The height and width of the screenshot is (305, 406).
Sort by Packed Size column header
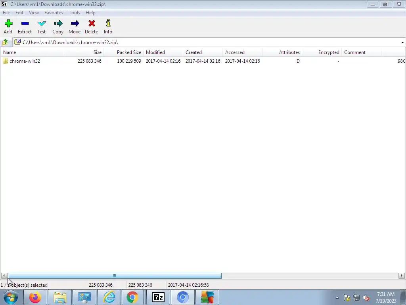124,52
